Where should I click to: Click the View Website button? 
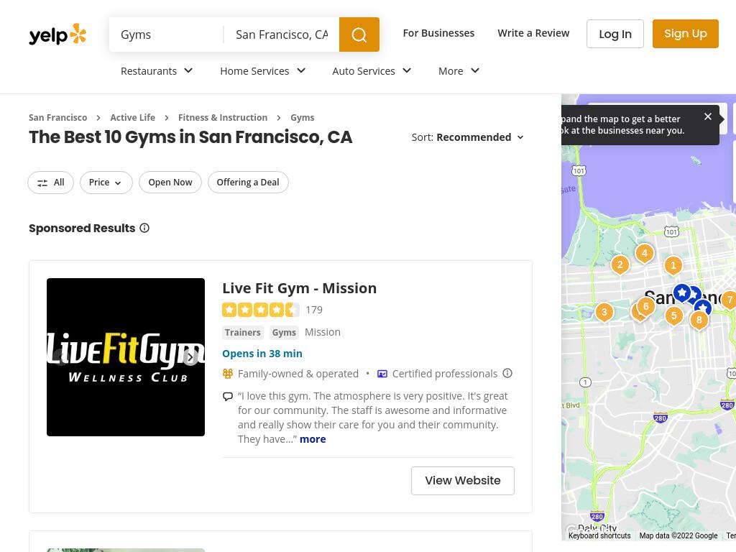click(463, 481)
